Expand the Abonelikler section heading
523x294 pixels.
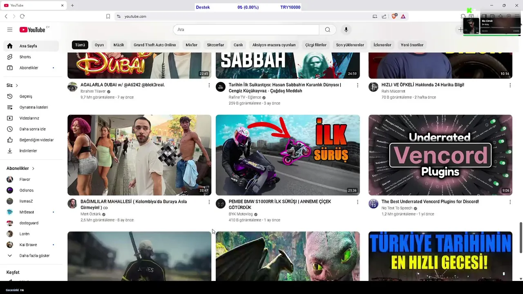click(20, 168)
